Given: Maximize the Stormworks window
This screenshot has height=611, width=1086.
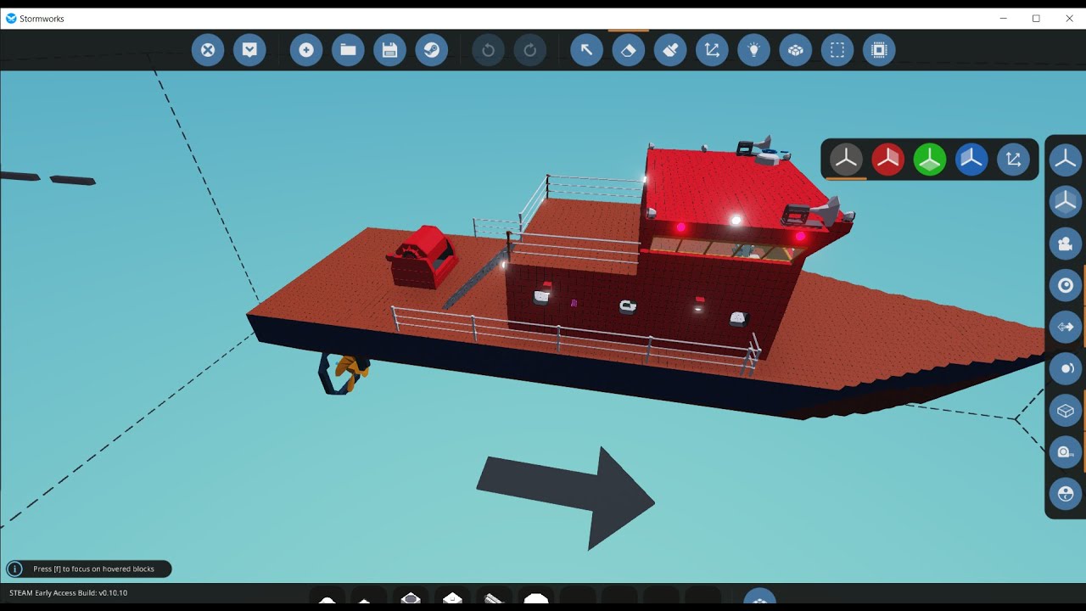Looking at the screenshot, I should click(1036, 19).
